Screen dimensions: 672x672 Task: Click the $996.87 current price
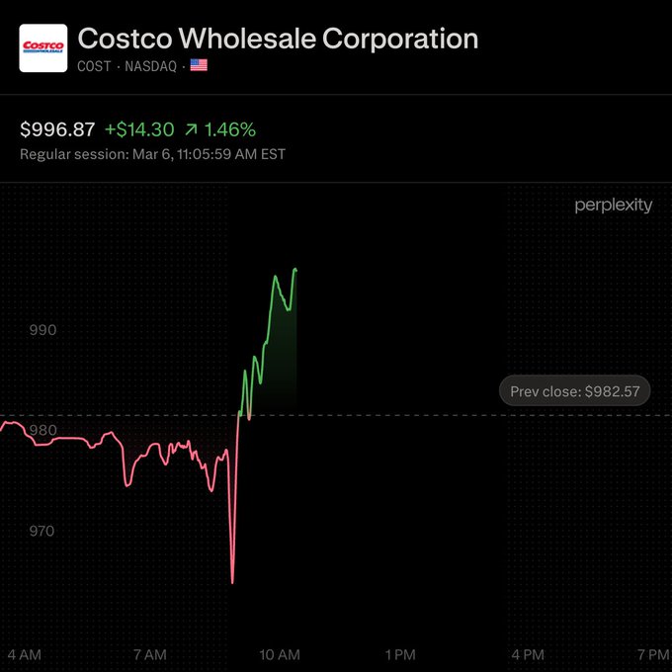(57, 129)
